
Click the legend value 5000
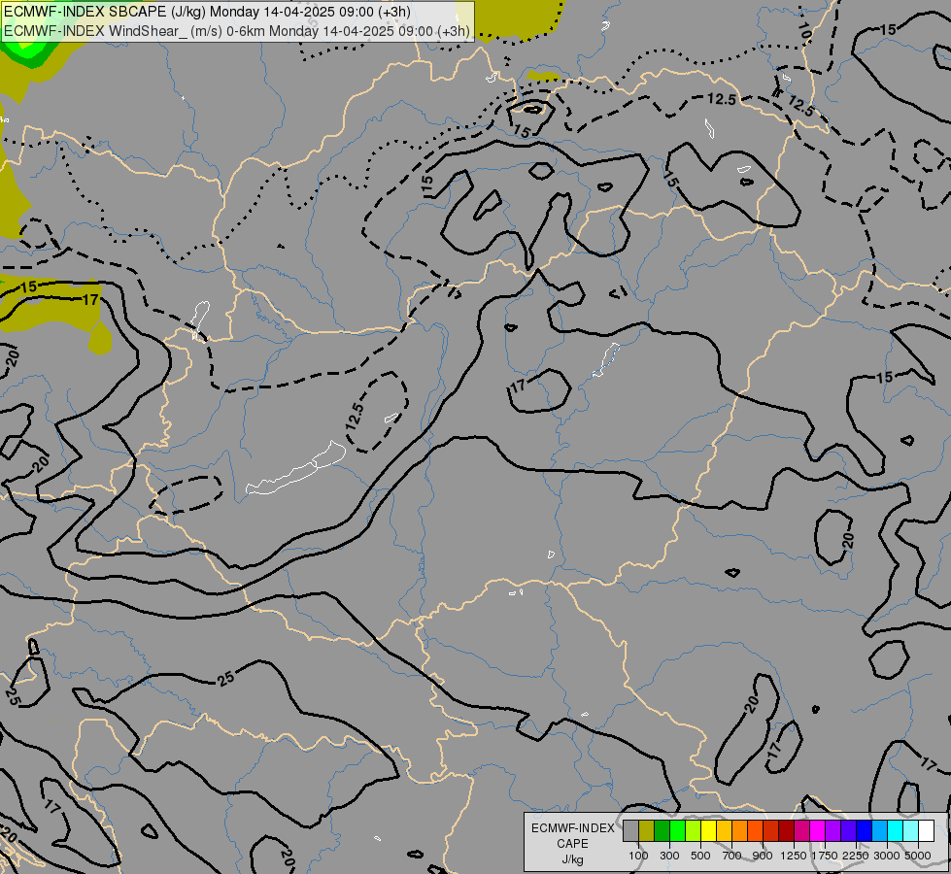tap(918, 856)
